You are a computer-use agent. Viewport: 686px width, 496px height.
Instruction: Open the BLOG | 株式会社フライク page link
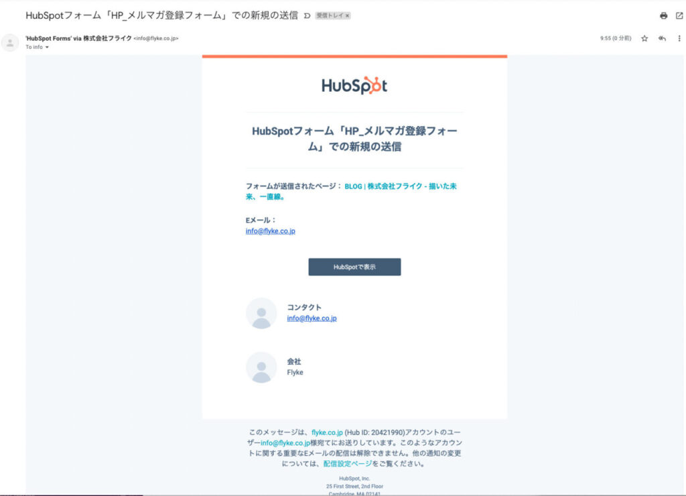coord(351,191)
